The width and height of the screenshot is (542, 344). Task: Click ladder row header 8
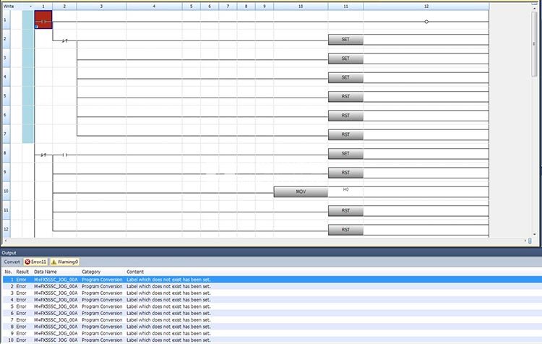coord(6,152)
